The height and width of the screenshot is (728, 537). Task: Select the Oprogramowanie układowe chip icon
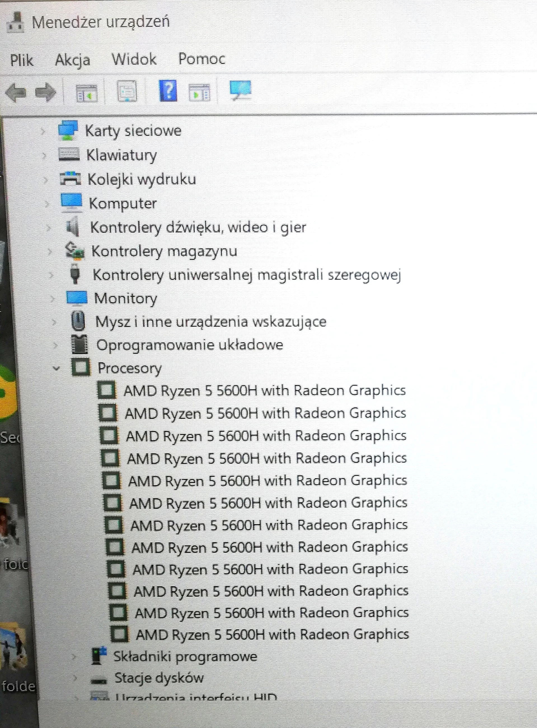tap(79, 344)
